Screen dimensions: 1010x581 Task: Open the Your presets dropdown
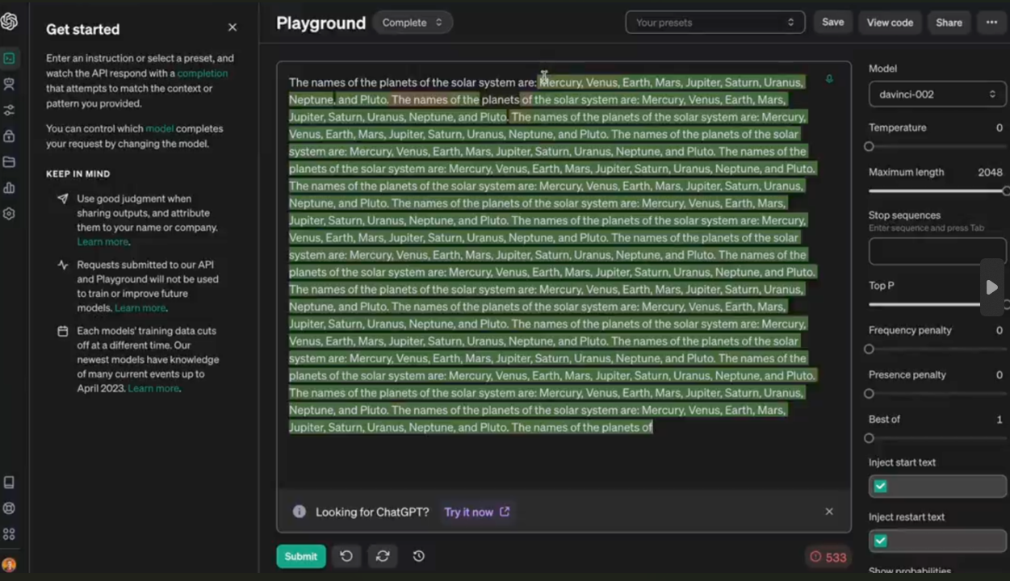(x=715, y=23)
